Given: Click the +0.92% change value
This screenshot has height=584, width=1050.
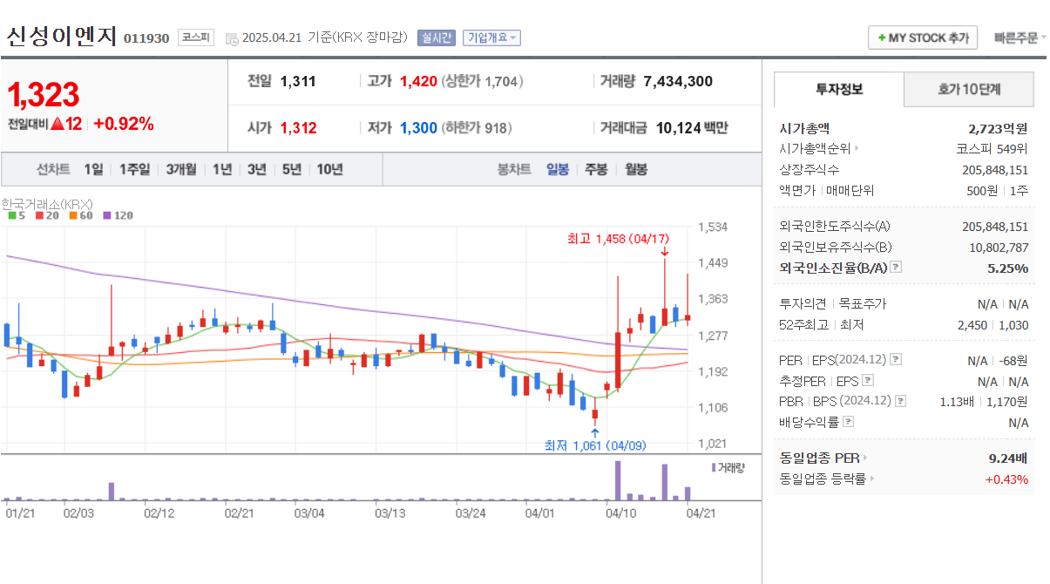Looking at the screenshot, I should tap(124, 124).
